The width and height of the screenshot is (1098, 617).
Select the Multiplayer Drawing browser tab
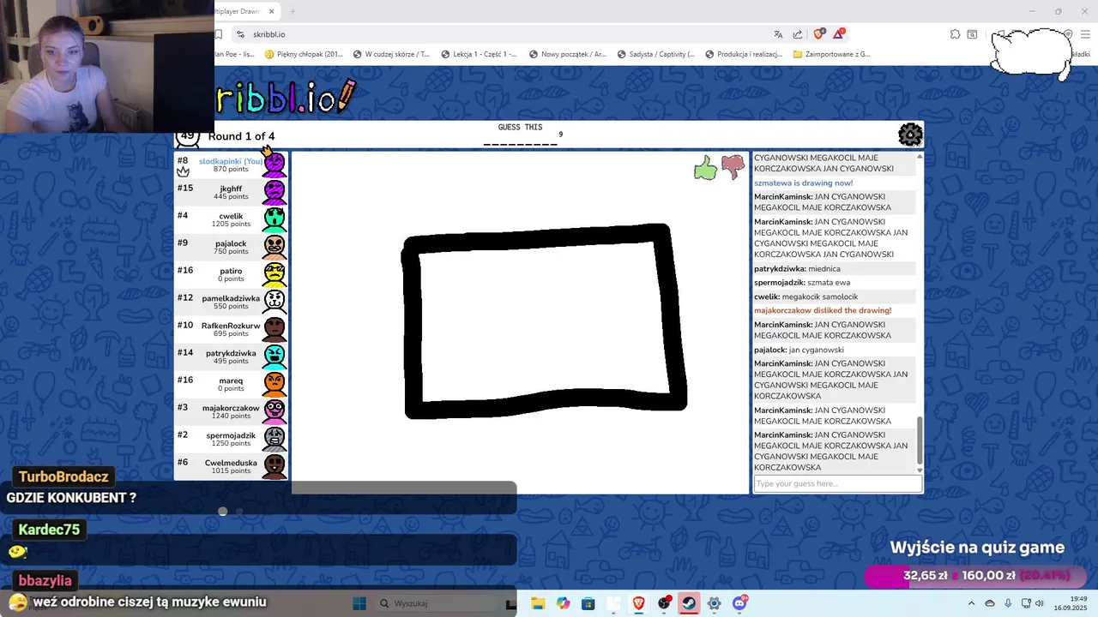[x=246, y=11]
